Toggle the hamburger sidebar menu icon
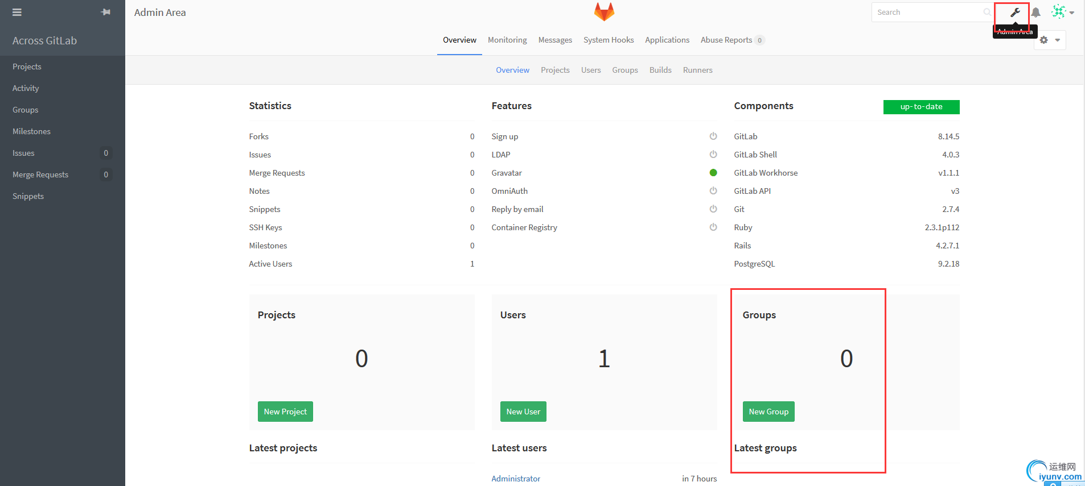Viewport: 1085px width, 486px height. pos(17,12)
